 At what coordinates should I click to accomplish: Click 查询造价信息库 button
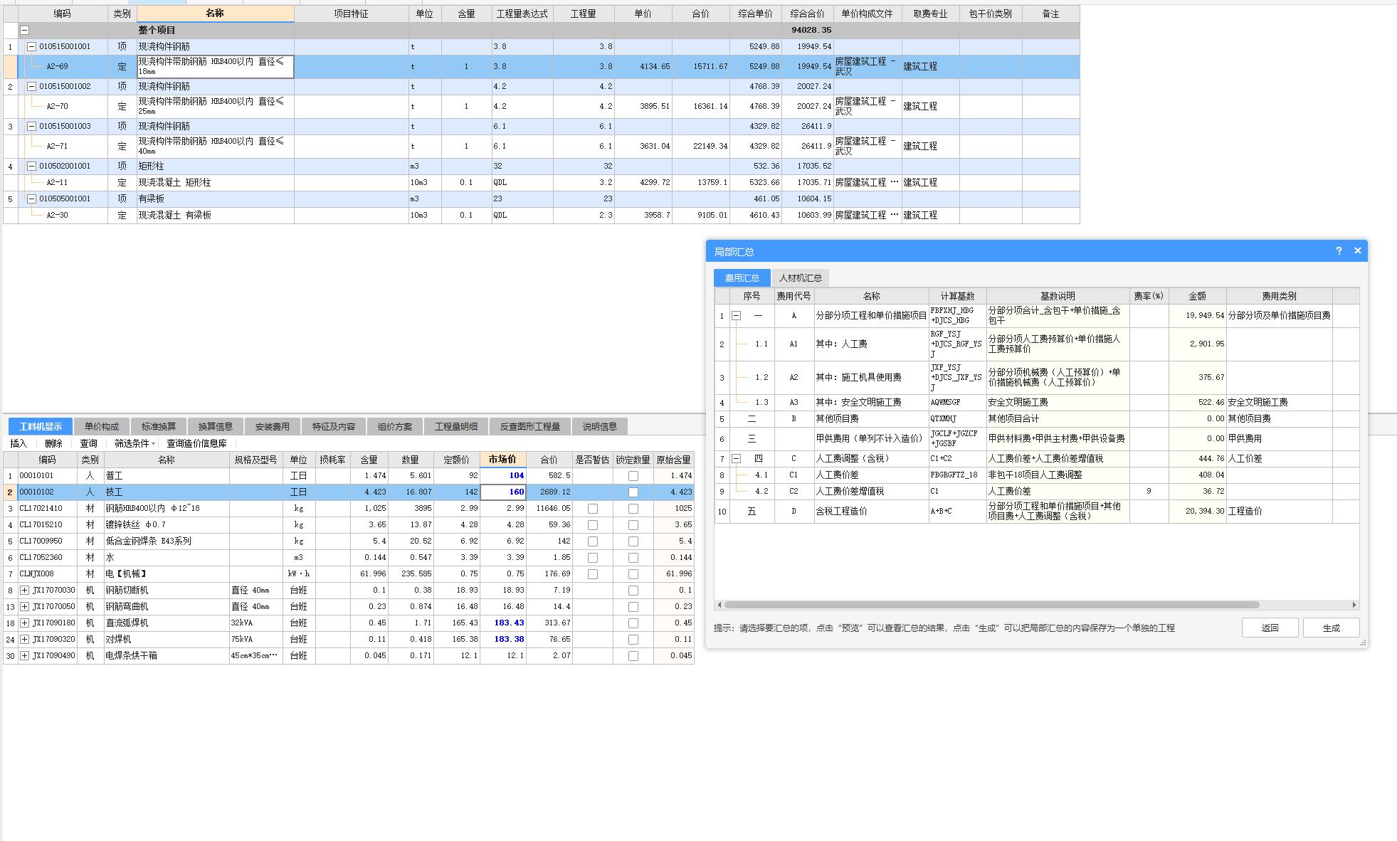[x=196, y=443]
